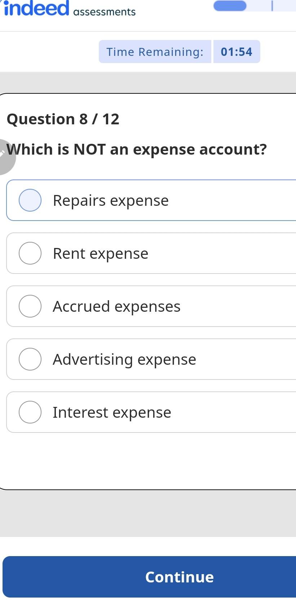Viewport: 296px width, 608px height.
Task: Click the "Interest expense" answer text
Action: (x=112, y=412)
